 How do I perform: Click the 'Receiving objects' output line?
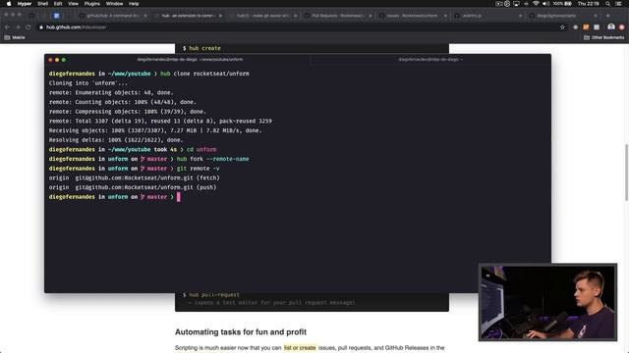pos(155,130)
